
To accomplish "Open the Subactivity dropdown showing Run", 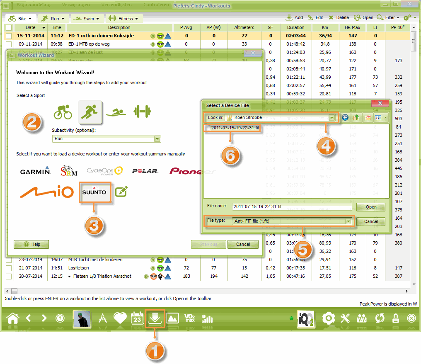I will point(106,139).
